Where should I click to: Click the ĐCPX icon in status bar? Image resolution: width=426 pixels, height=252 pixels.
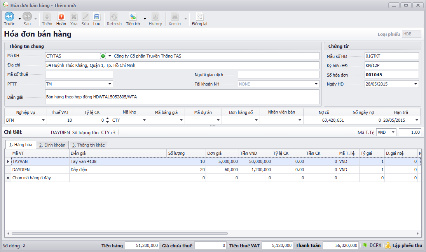tap(365, 245)
